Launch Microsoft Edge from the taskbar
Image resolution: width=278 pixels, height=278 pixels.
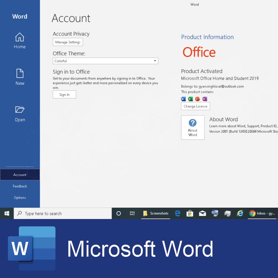pyautogui.click(x=177, y=213)
